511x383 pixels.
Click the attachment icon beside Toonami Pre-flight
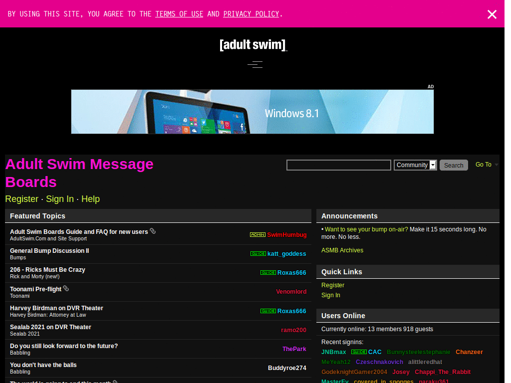[x=66, y=289]
